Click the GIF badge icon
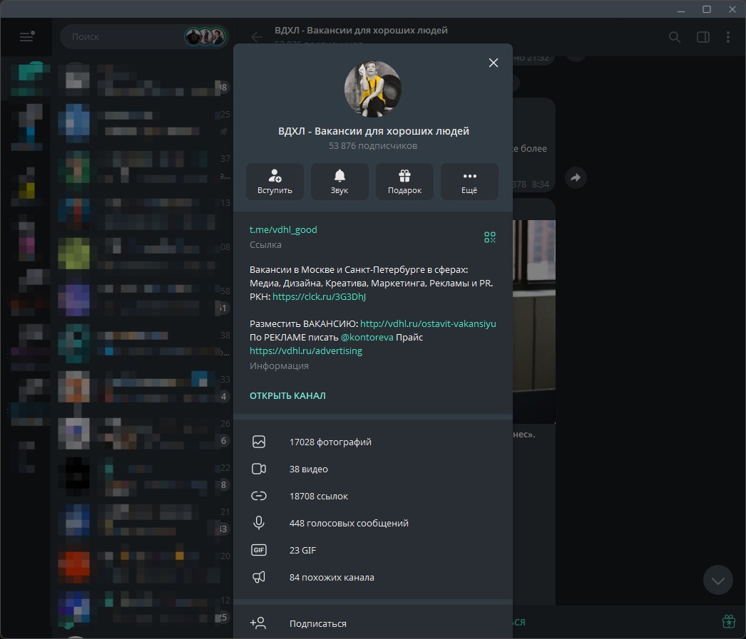Screen dimensions: 746x639 (259, 550)
